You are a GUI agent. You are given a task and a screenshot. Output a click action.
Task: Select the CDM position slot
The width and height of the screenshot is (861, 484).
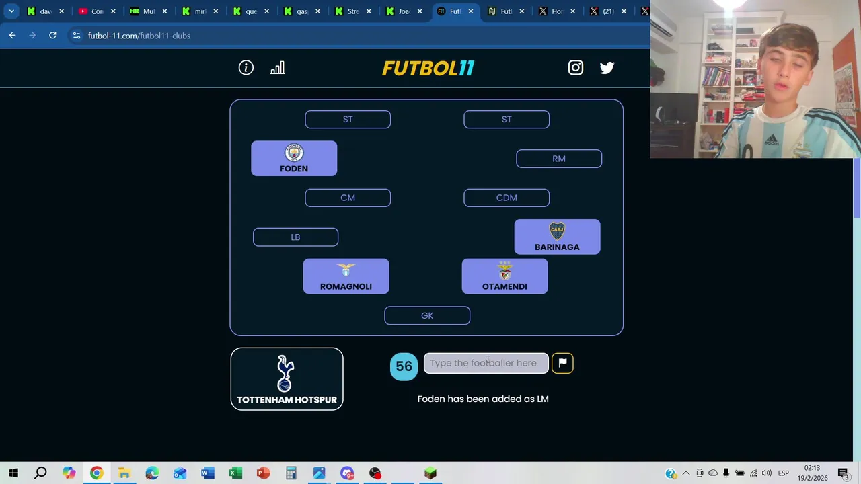507,198
